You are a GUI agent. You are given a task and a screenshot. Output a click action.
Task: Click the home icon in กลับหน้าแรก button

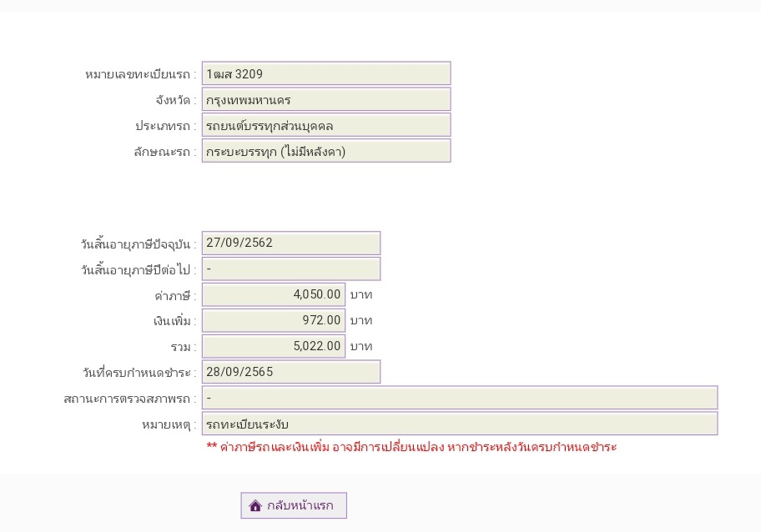[x=255, y=505]
